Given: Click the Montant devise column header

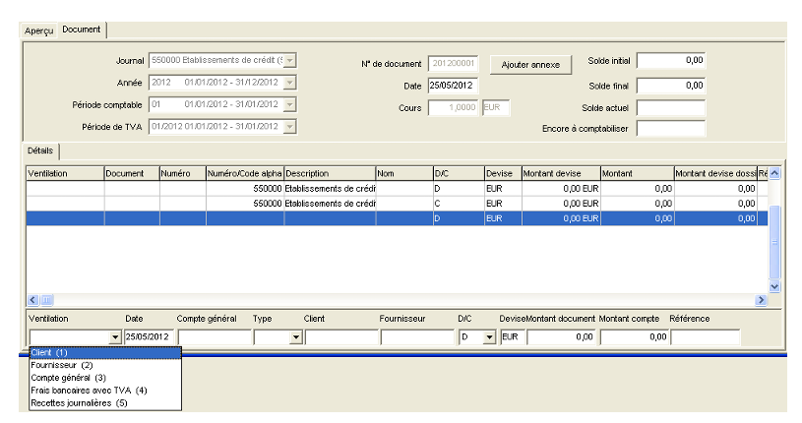Looking at the screenshot, I should point(561,173).
